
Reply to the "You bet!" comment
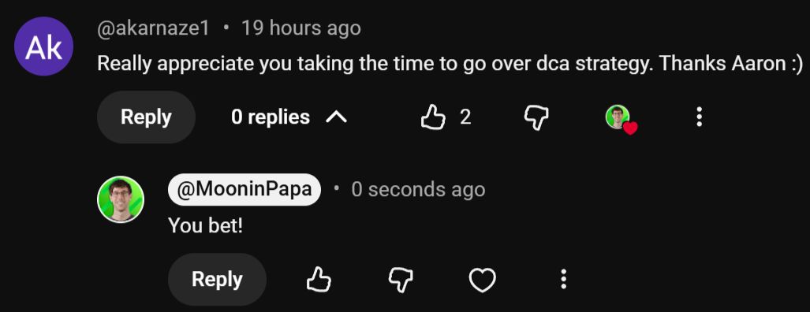pos(217,280)
